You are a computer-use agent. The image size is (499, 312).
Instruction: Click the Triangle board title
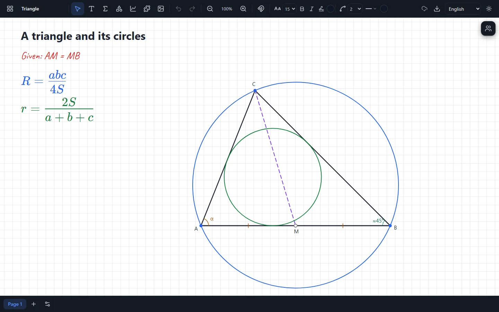point(30,9)
